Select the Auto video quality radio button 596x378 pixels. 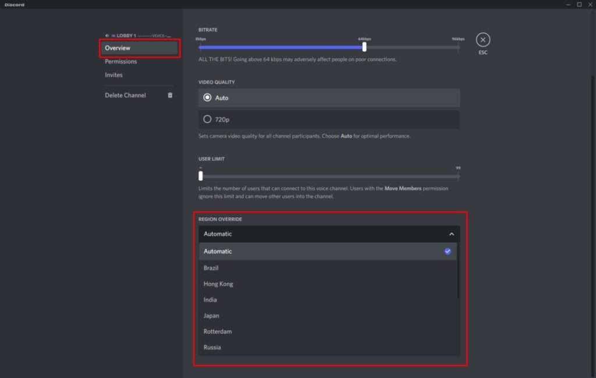coord(207,98)
